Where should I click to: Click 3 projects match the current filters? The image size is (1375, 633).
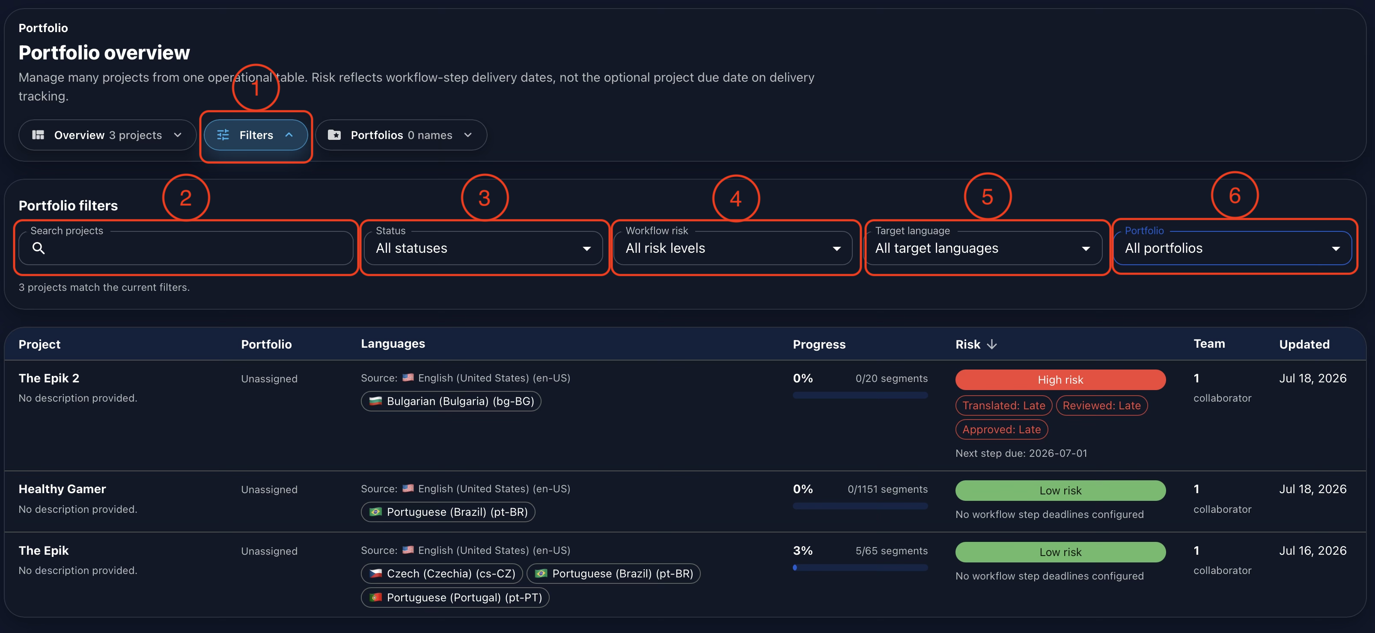(104, 287)
